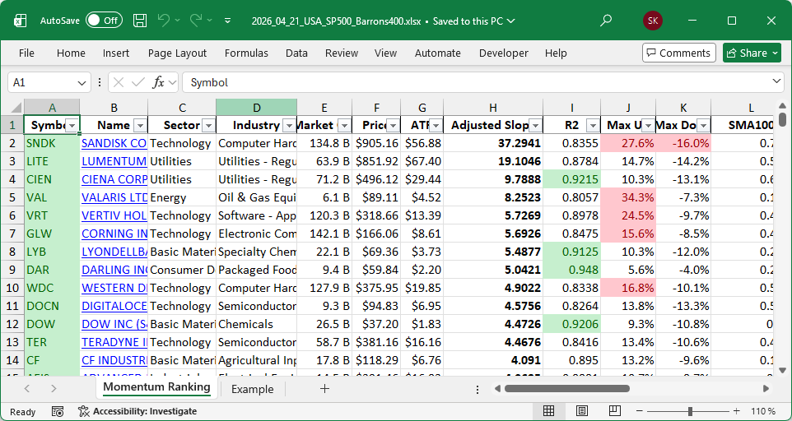Viewport: 792px width, 421px height.
Task: Click the Cancel X icon in formula bar
Action: coord(119,82)
